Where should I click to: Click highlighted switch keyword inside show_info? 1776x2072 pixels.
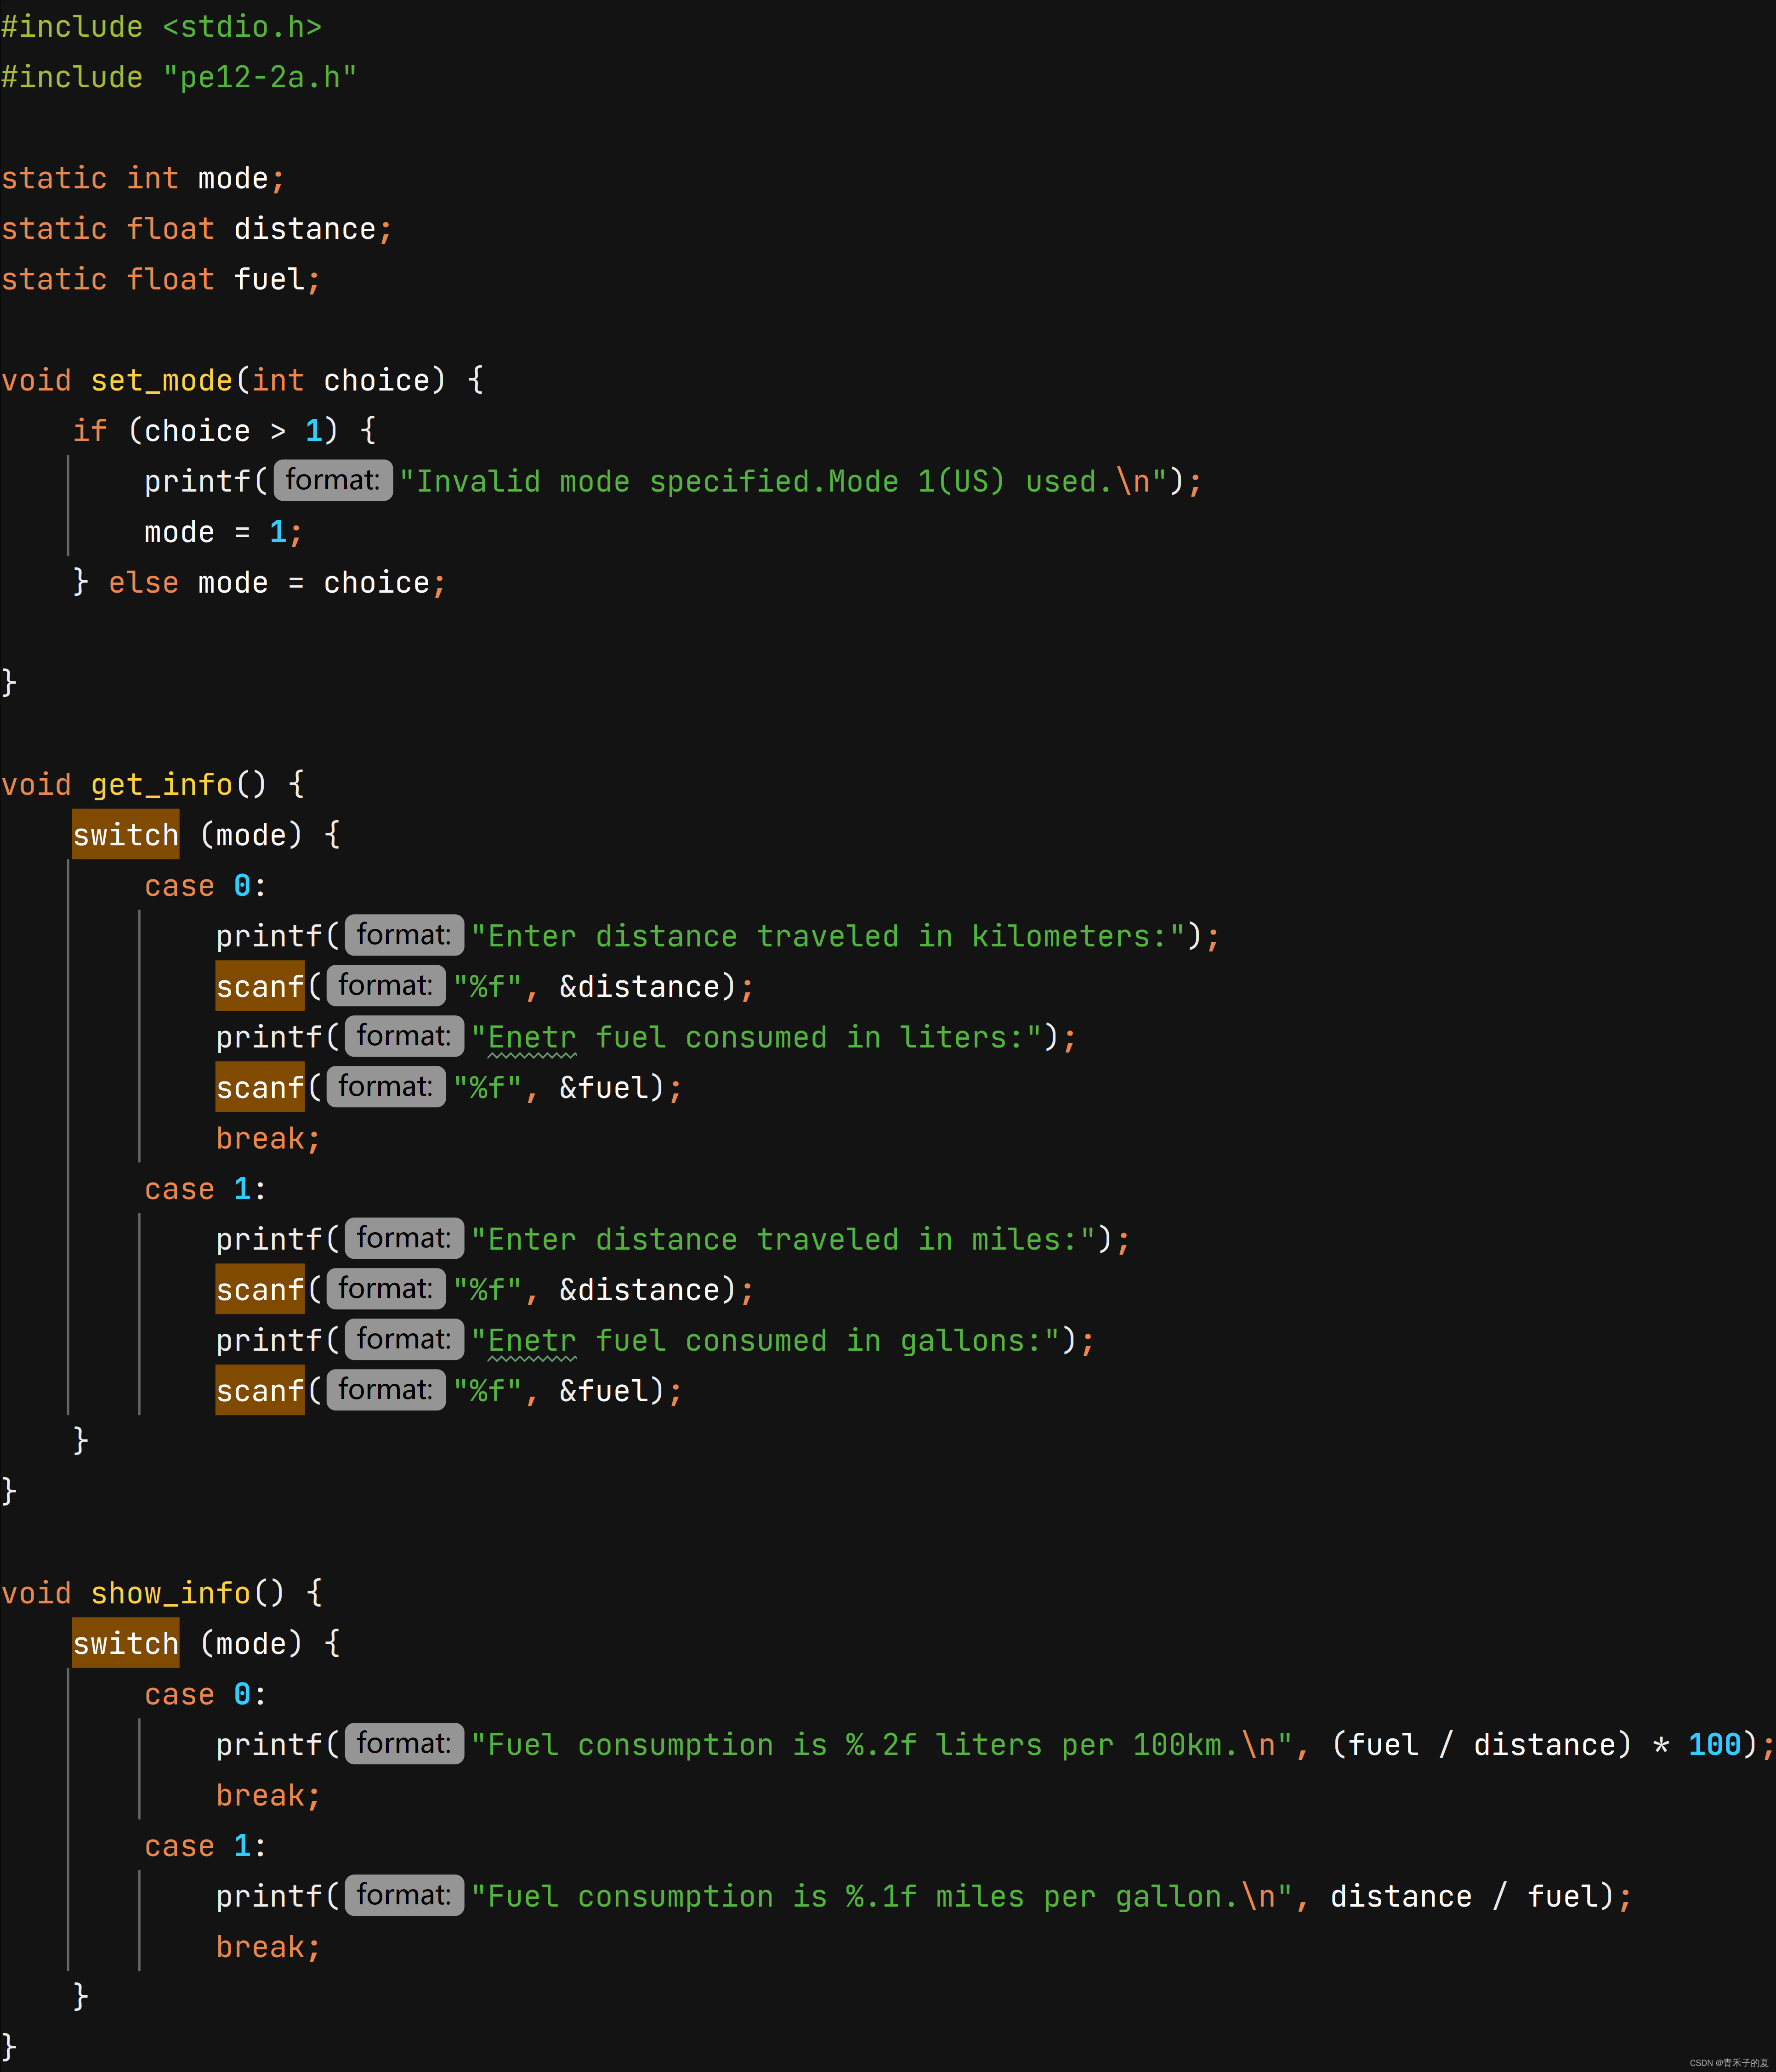click(125, 1643)
